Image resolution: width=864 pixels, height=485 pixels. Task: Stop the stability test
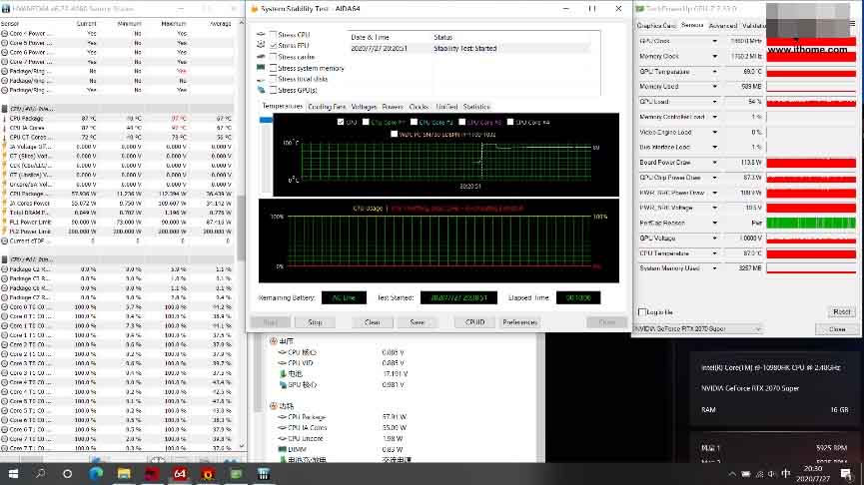pos(315,322)
